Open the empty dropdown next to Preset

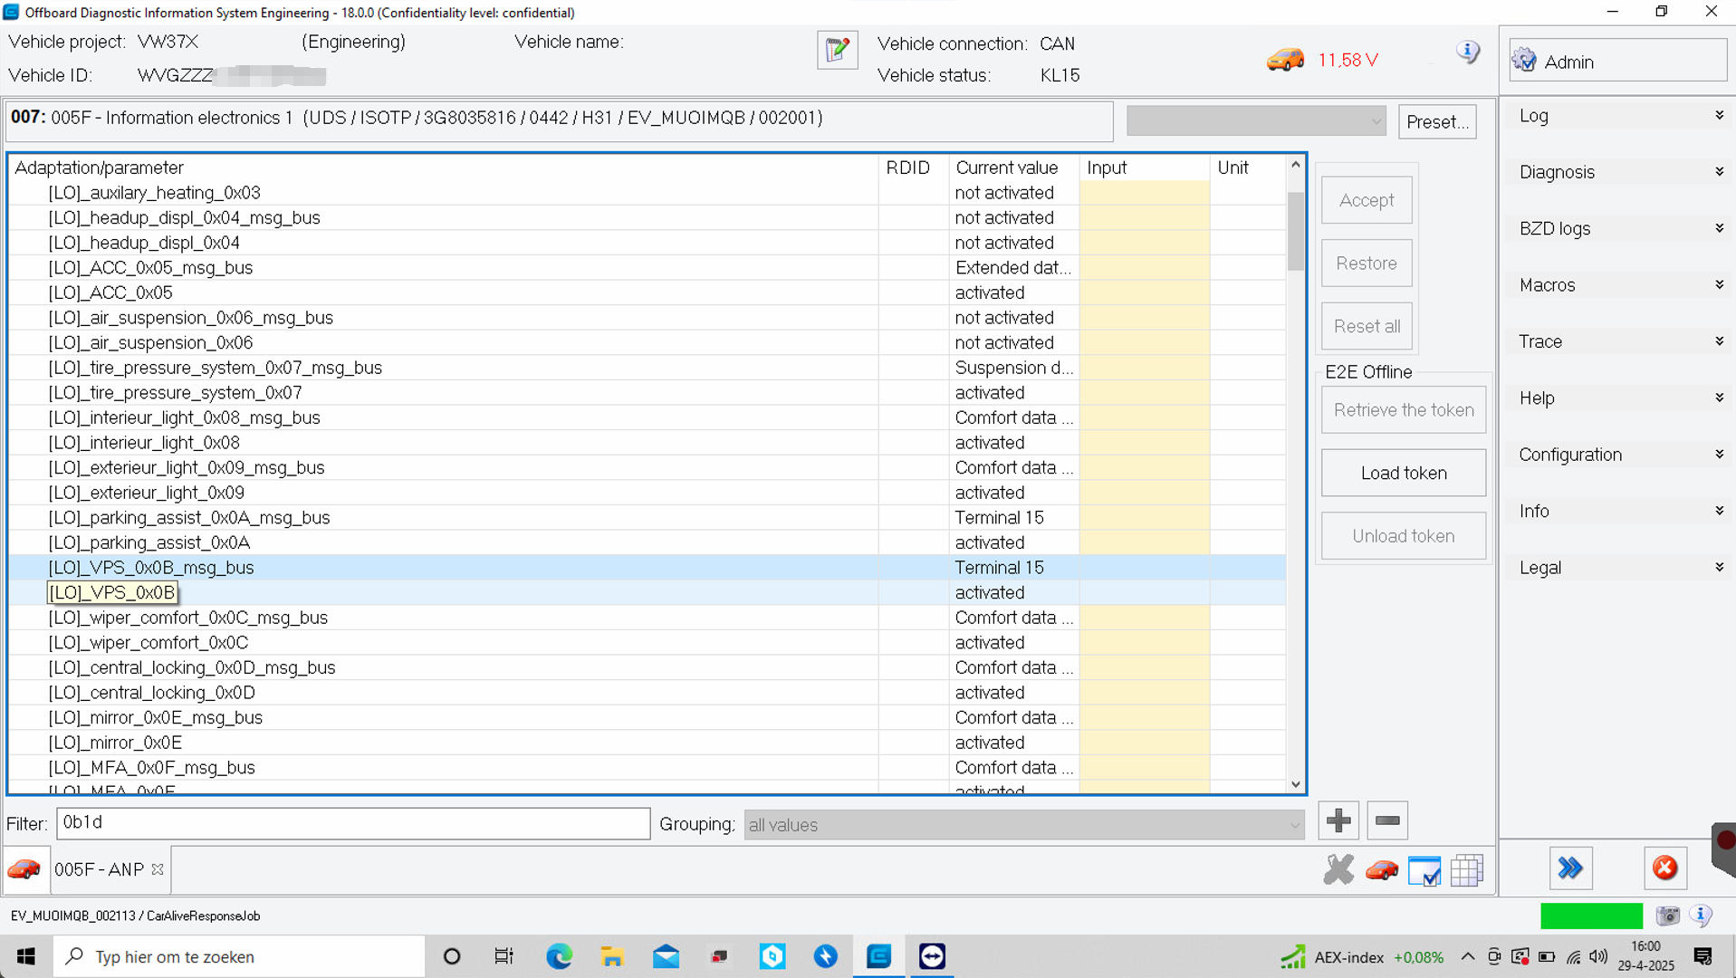[1256, 121]
